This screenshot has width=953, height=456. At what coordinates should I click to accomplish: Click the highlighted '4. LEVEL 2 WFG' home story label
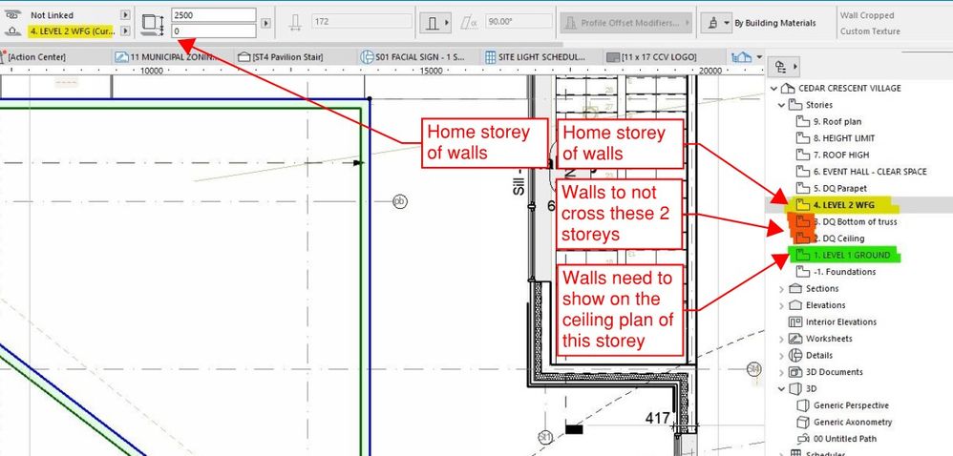click(72, 31)
